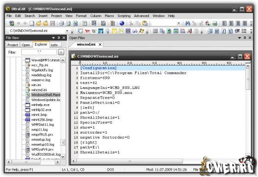Select winhelp.exe in the file tree
This screenshot has height=177, width=258.
tap(41, 105)
